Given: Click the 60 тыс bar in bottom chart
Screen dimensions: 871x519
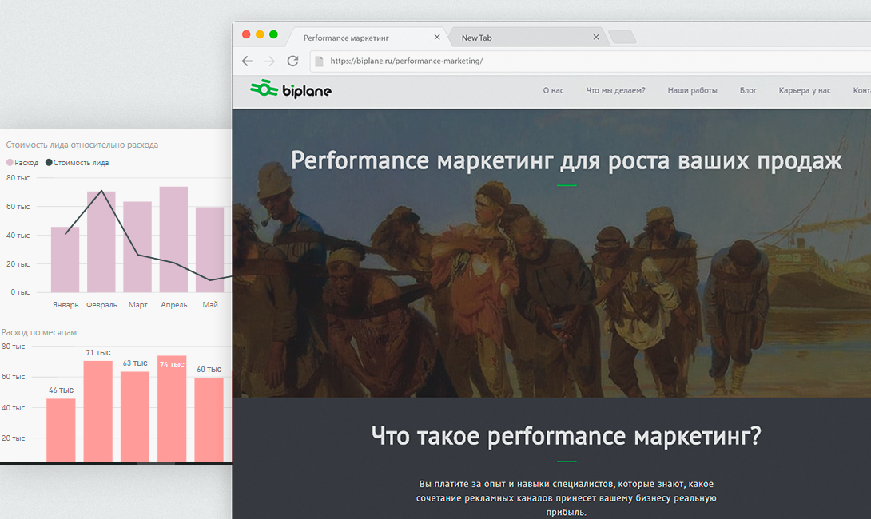Looking at the screenshot, I should pos(209,420).
